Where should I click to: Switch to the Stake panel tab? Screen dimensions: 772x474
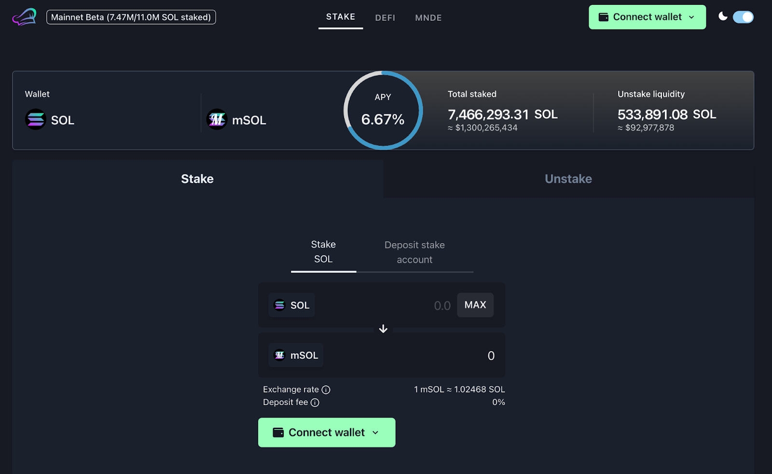click(197, 179)
